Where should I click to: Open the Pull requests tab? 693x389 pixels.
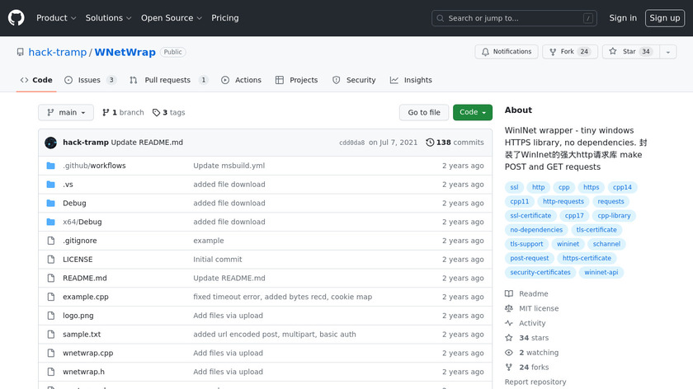167,80
